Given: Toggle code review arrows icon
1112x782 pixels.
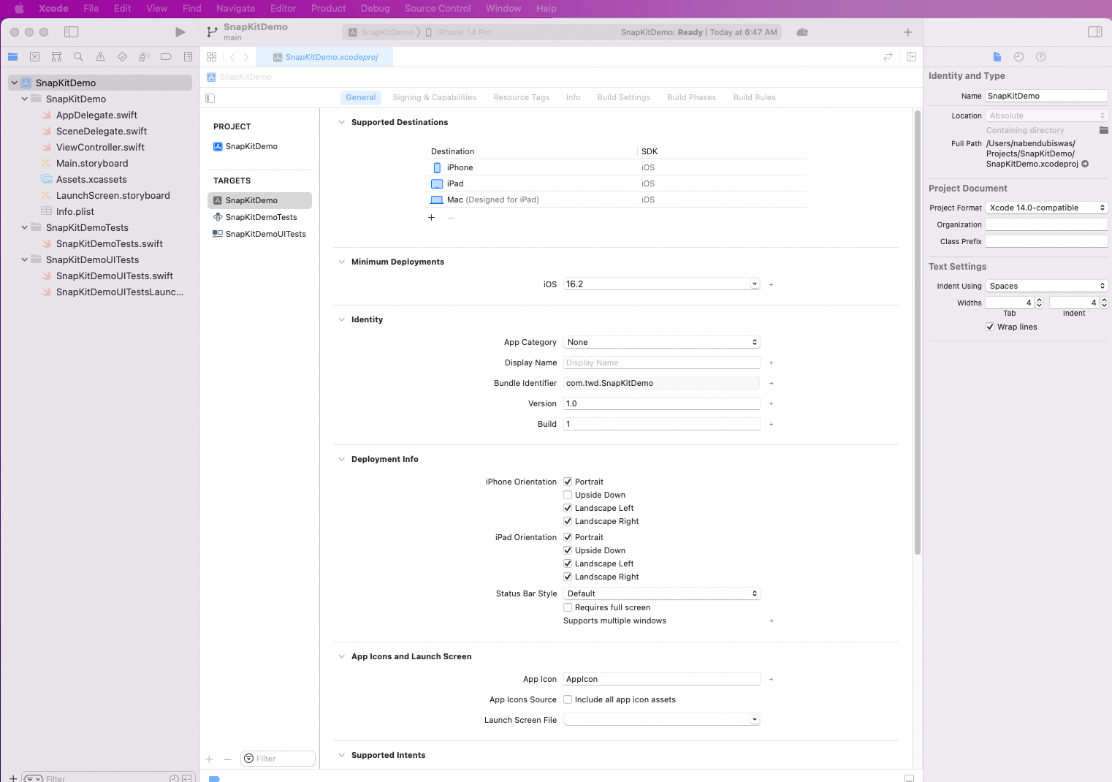Looking at the screenshot, I should point(888,57).
